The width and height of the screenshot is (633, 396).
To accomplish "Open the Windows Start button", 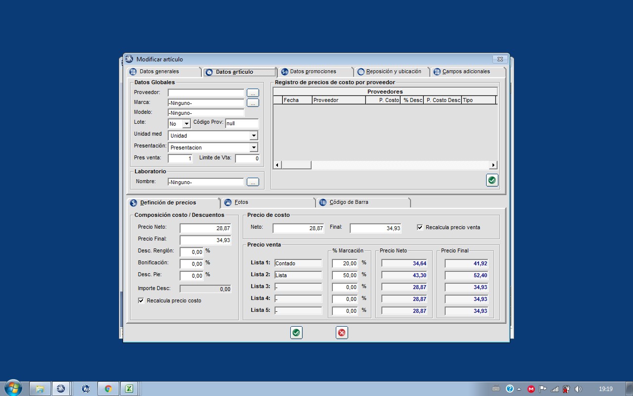I will tap(13, 389).
